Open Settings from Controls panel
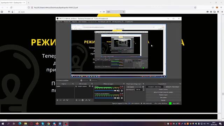 [x=163, y=98]
